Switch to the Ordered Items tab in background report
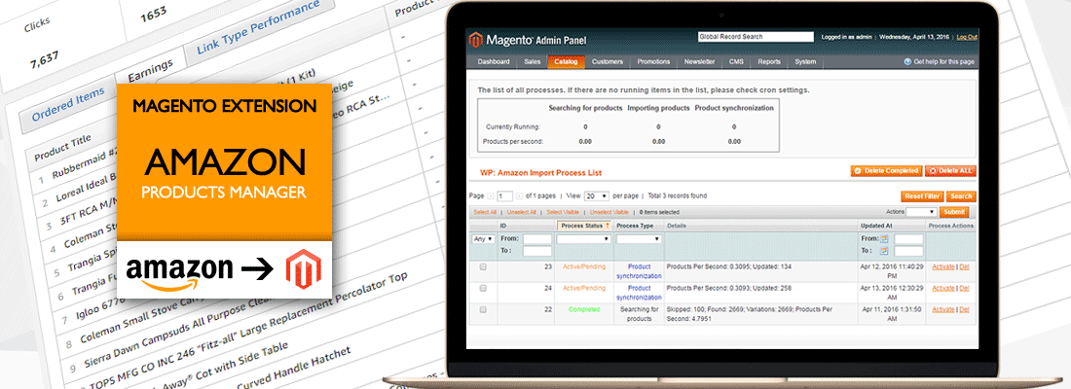1071x389 pixels. (x=68, y=104)
